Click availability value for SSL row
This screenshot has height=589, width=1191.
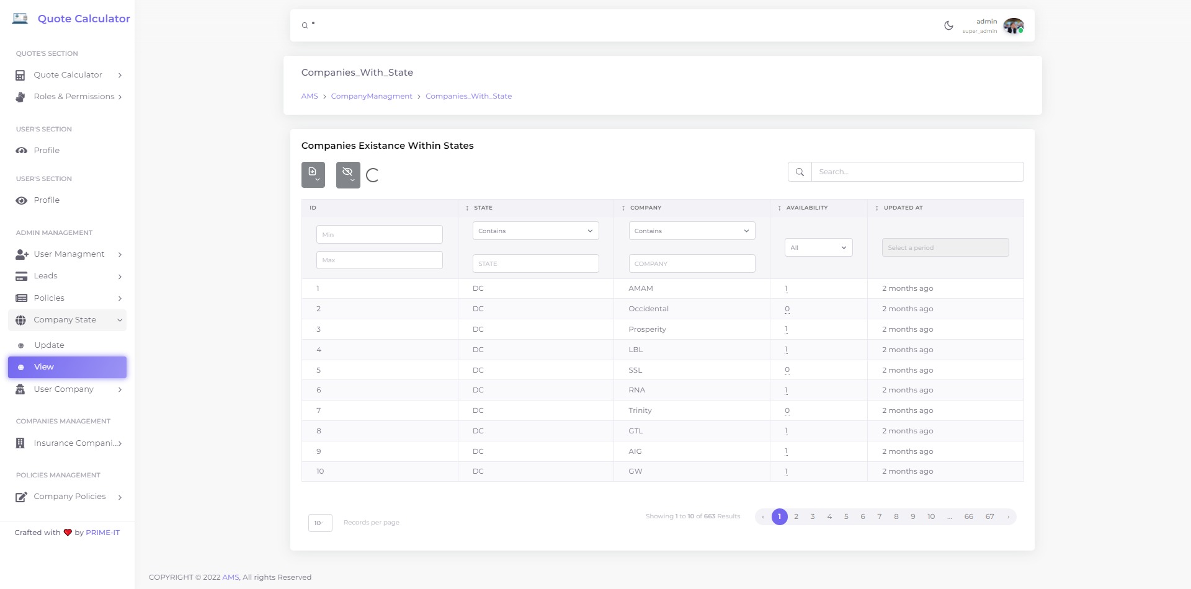coord(787,370)
